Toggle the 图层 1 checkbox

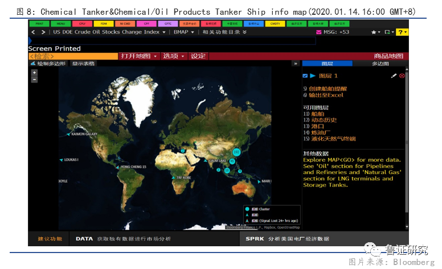point(305,76)
